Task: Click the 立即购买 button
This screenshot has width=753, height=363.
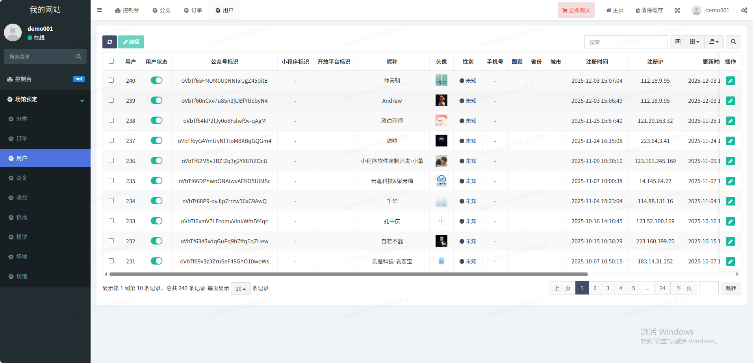Action: (576, 10)
